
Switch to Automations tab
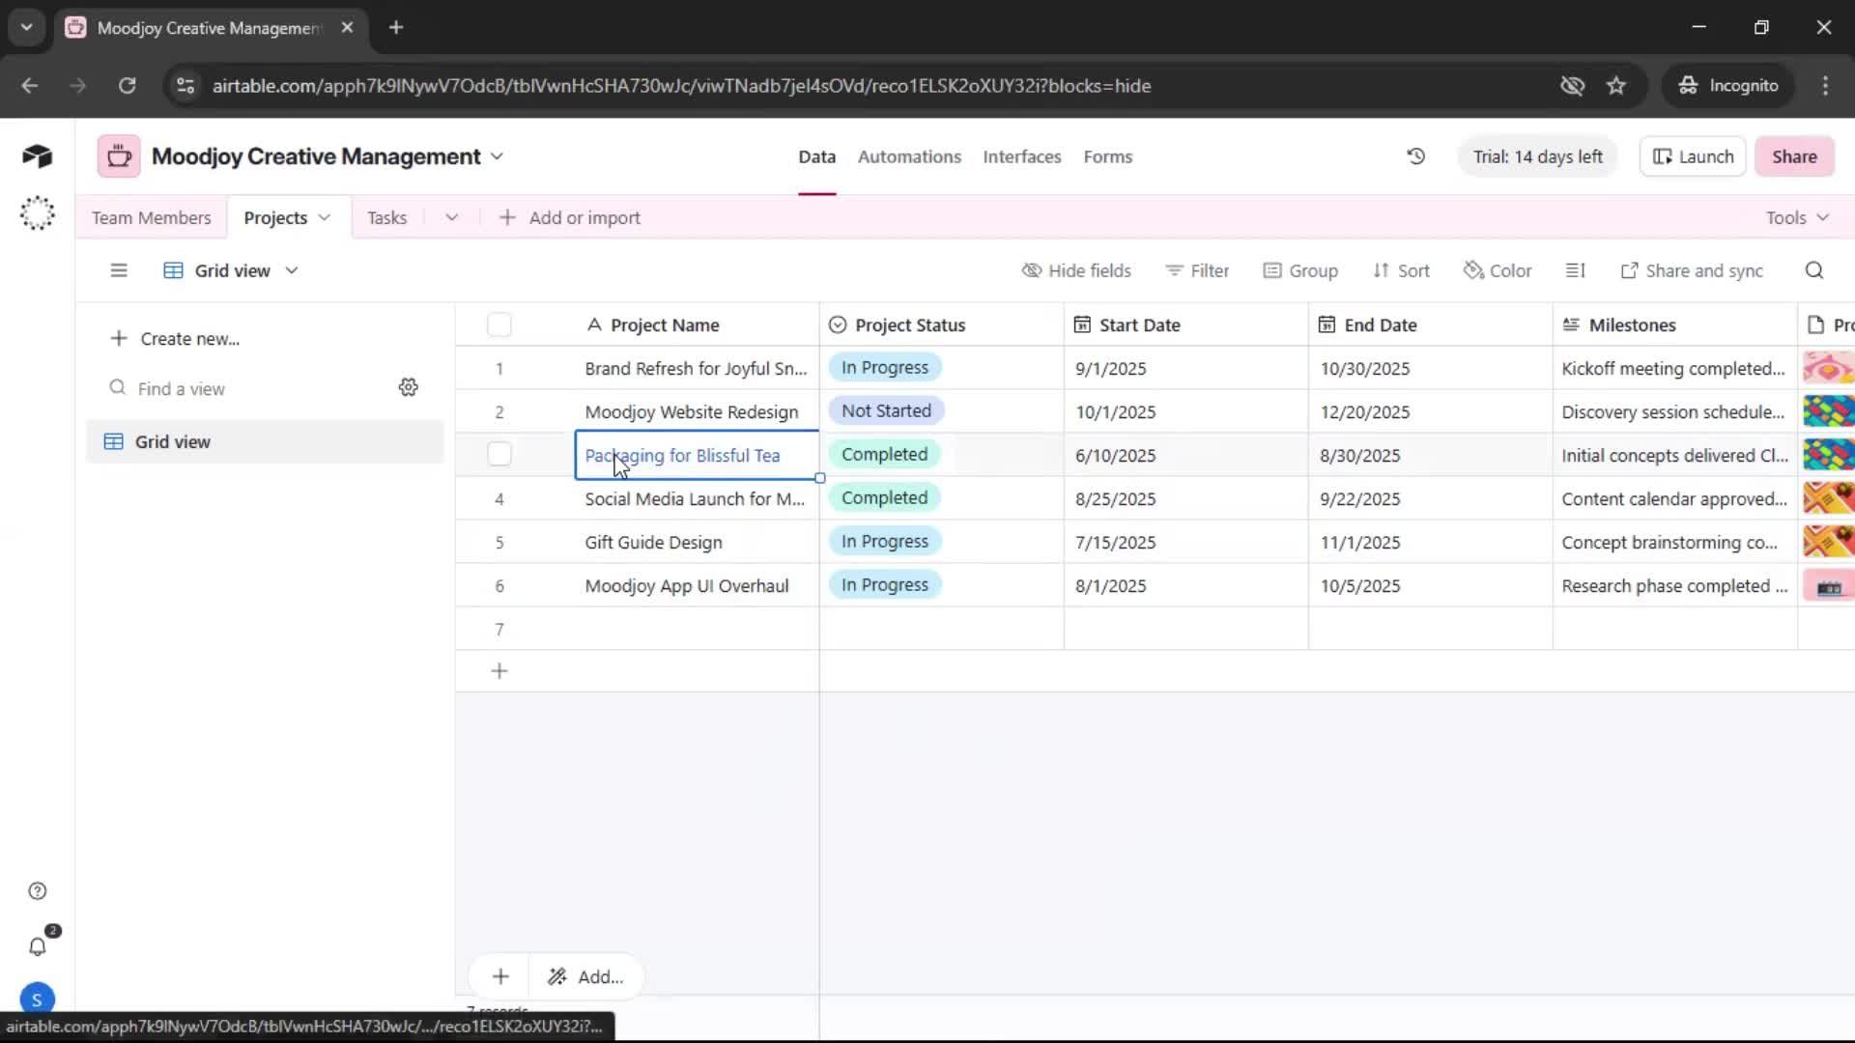click(x=909, y=156)
